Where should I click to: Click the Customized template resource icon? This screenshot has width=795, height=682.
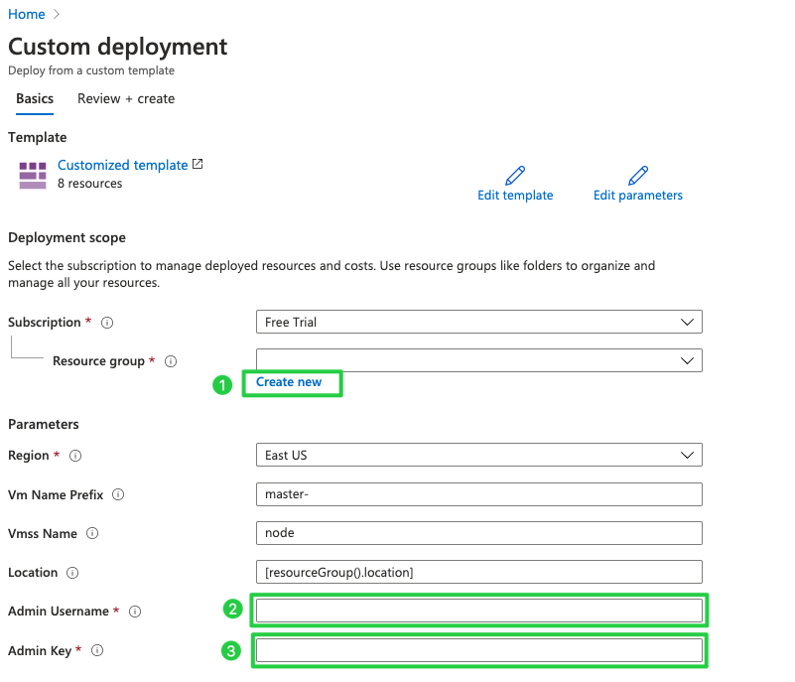32,174
